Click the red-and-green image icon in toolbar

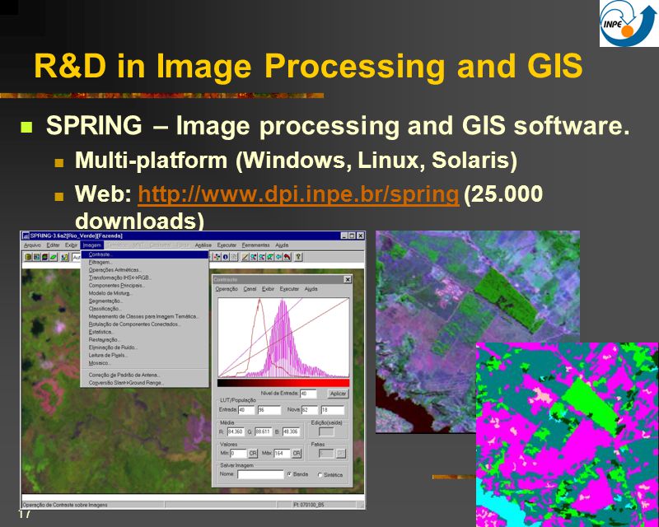point(45,257)
